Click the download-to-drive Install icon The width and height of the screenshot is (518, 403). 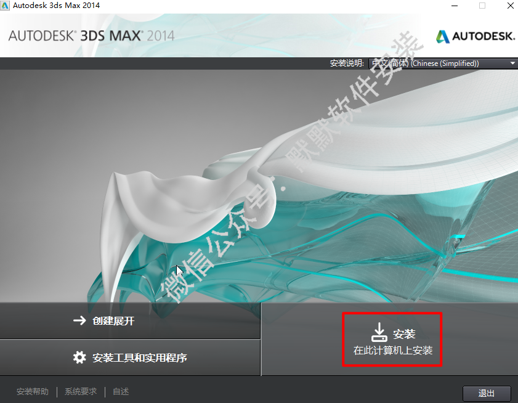pyautogui.click(x=379, y=332)
